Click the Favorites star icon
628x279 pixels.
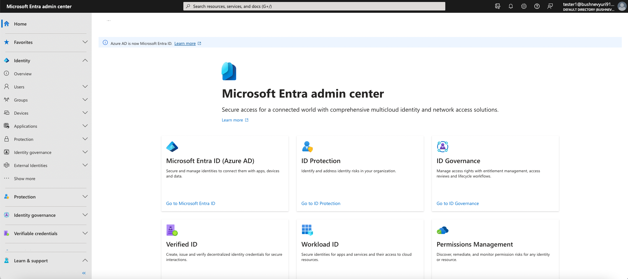pyautogui.click(x=7, y=42)
